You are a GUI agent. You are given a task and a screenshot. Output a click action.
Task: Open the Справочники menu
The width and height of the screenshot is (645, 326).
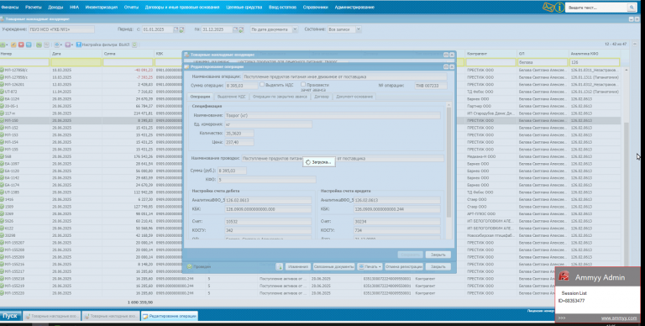pyautogui.click(x=316, y=7)
